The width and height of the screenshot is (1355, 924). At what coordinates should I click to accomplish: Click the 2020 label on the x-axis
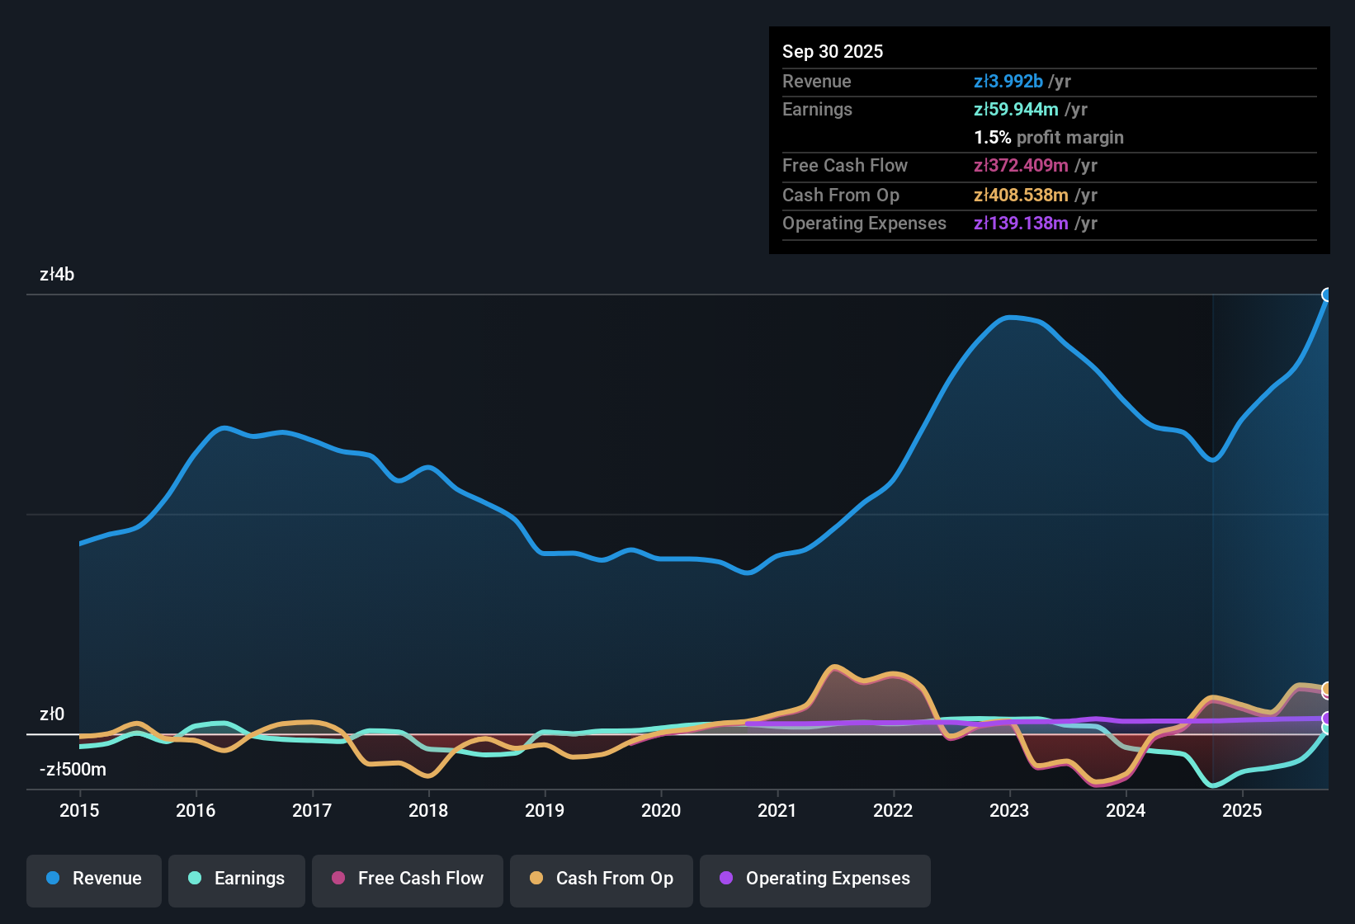(661, 811)
